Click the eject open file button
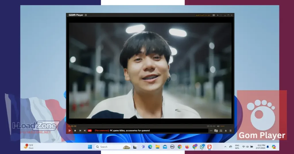The image size is (294, 154). [226, 131]
